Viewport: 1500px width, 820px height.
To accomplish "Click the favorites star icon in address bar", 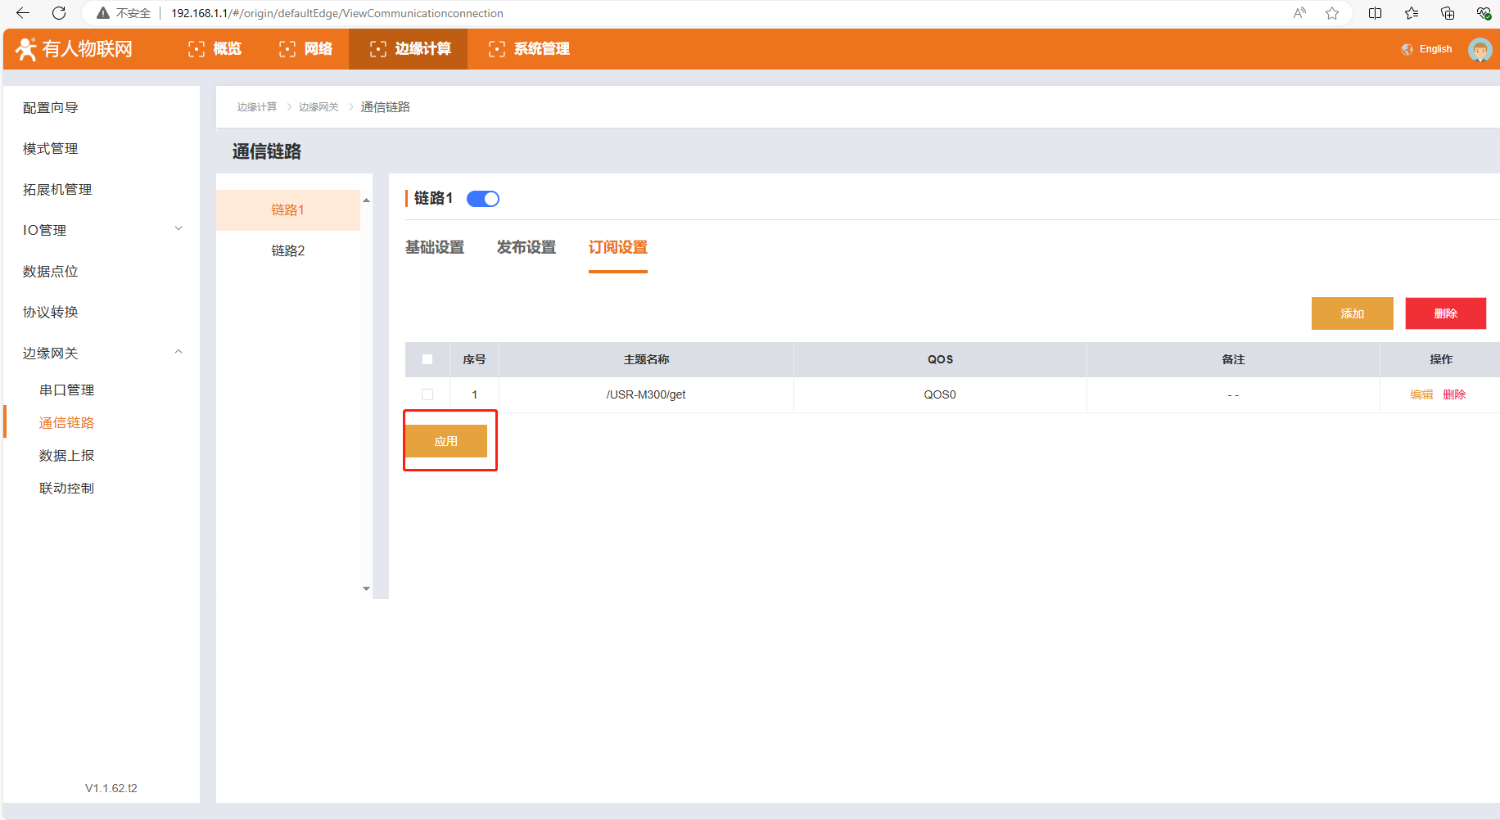I will pos(1332,13).
